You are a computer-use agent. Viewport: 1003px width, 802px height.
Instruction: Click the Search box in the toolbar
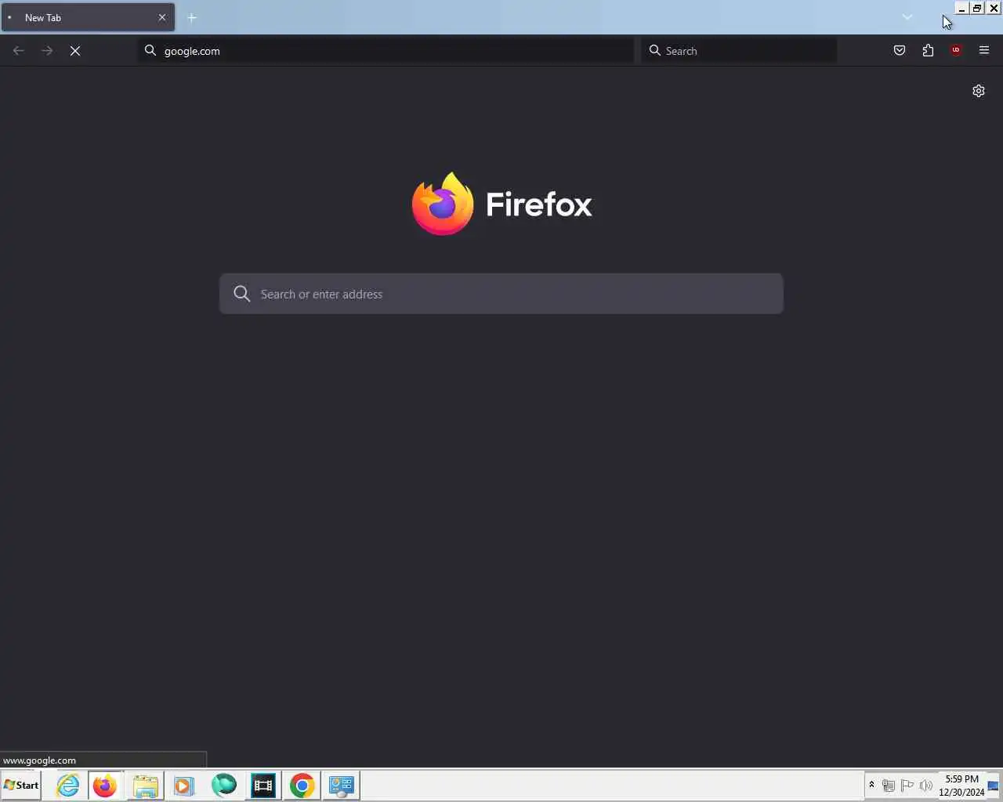[739, 51]
